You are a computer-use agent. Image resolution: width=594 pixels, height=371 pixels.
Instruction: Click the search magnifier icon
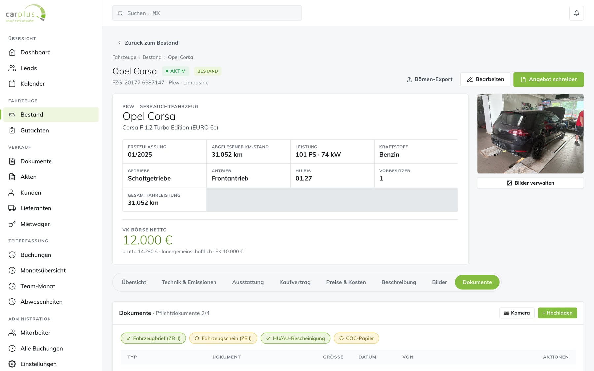tap(120, 13)
